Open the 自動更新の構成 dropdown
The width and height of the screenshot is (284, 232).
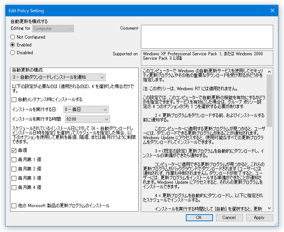(x=58, y=77)
